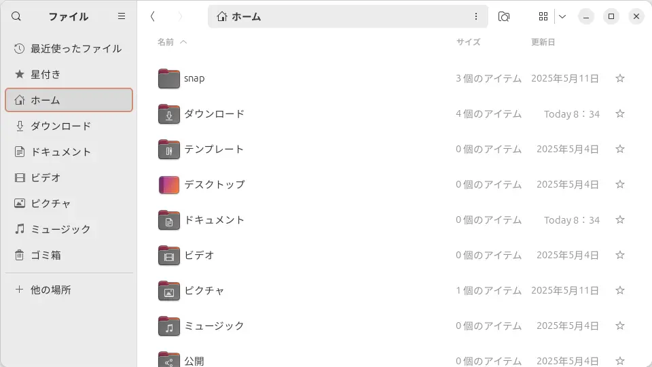Toggle sort order on 名前 column
The image size is (652, 367).
point(172,42)
